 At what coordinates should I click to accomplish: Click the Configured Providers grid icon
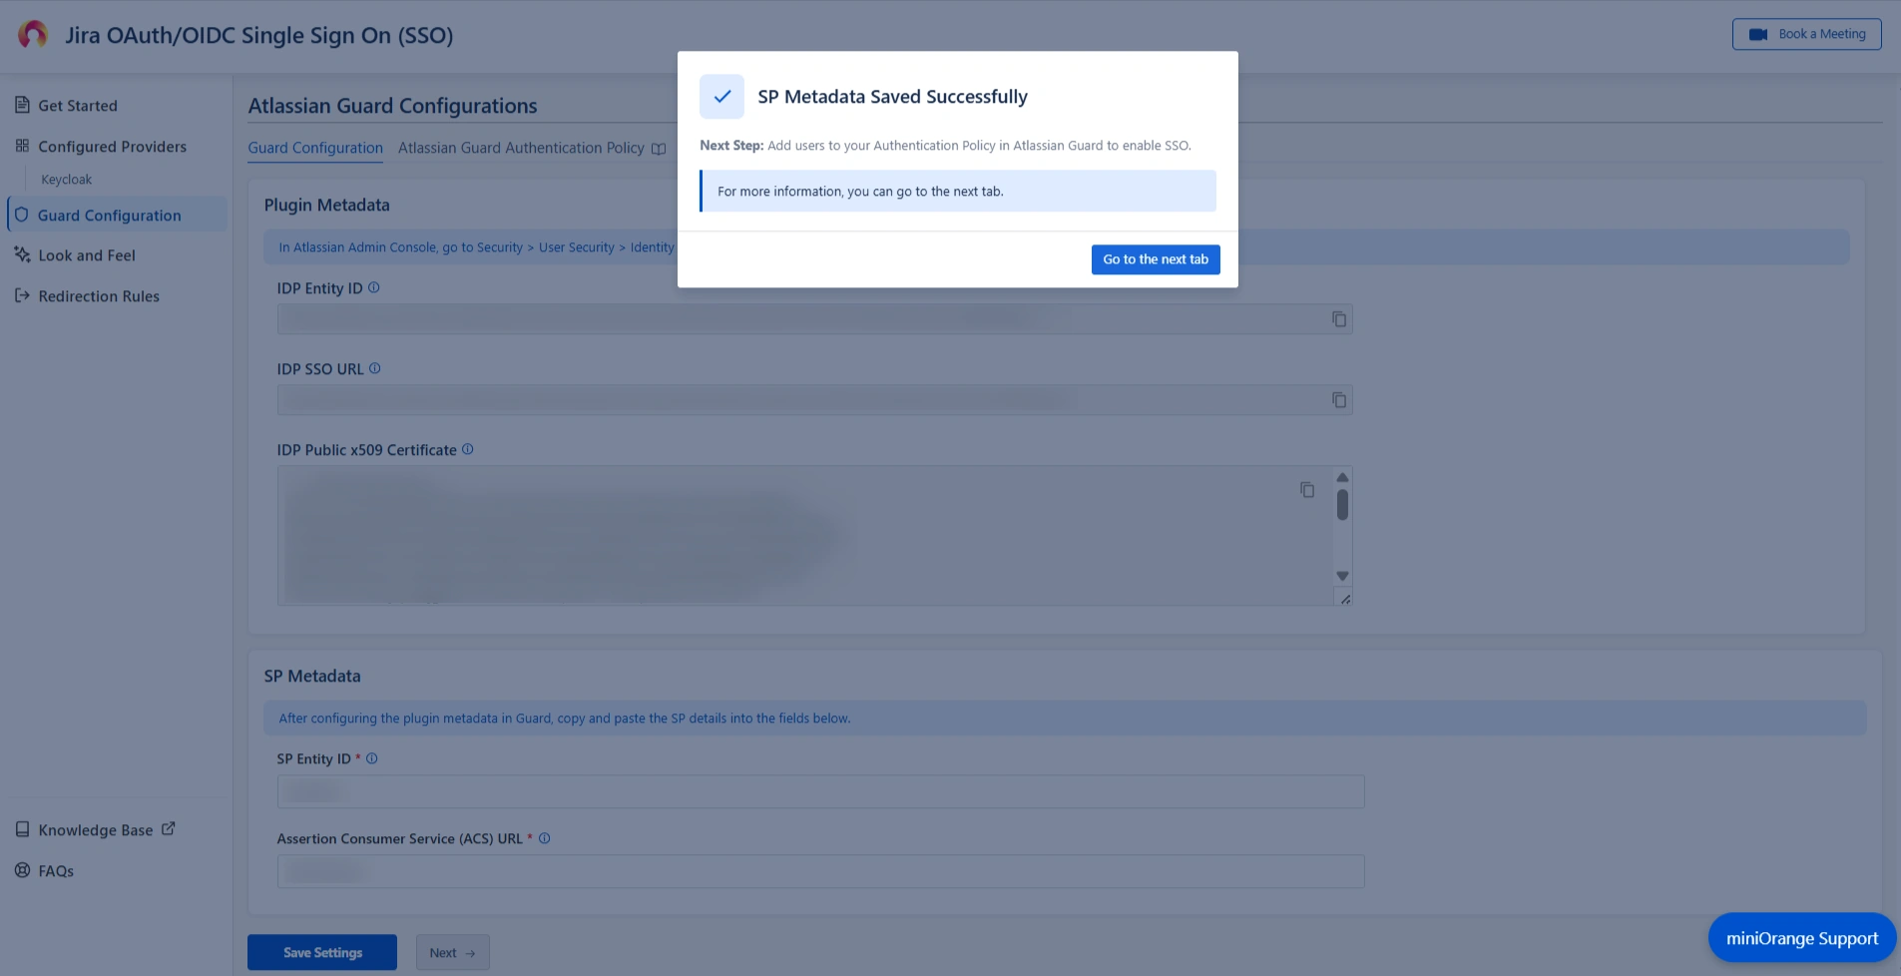point(22,146)
